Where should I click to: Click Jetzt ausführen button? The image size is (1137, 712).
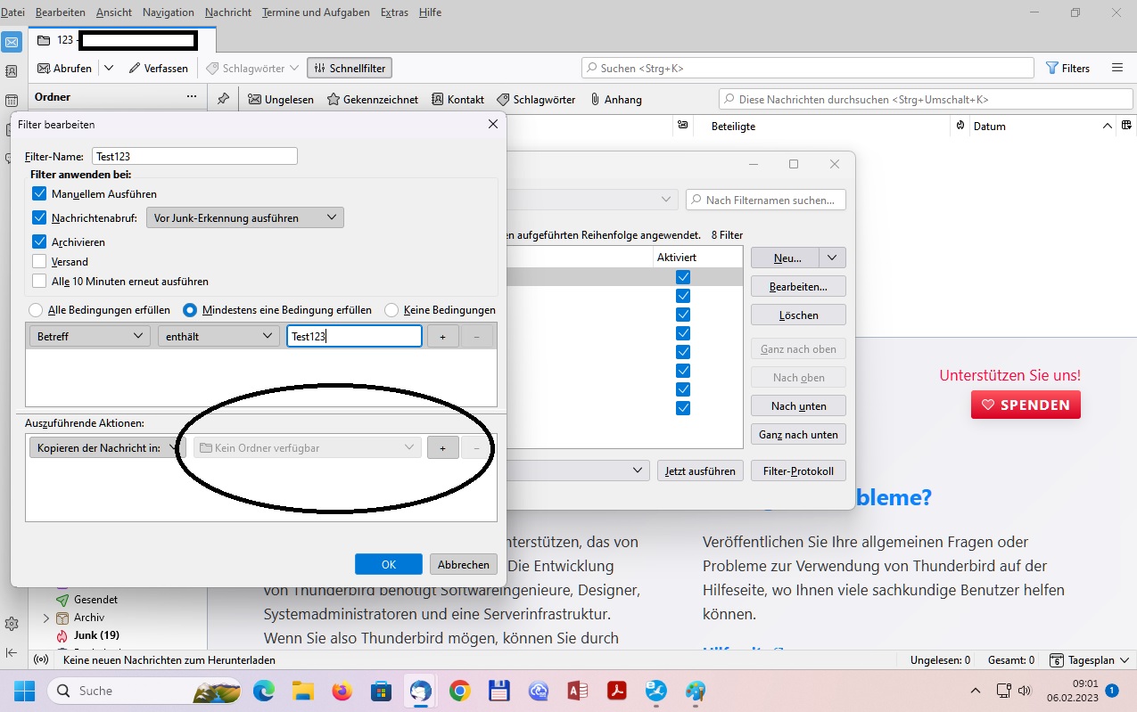pos(700,471)
